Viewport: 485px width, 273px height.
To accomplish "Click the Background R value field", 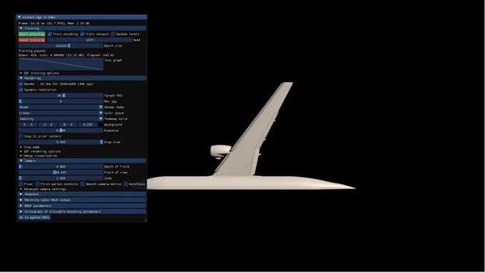I will click(28, 125).
